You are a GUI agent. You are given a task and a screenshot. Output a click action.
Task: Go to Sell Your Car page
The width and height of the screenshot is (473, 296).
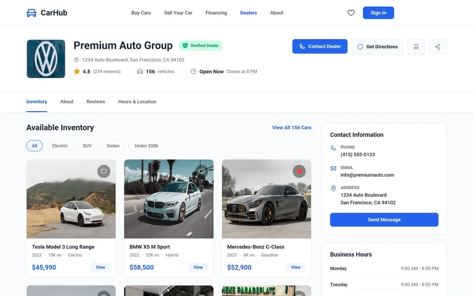pos(178,13)
